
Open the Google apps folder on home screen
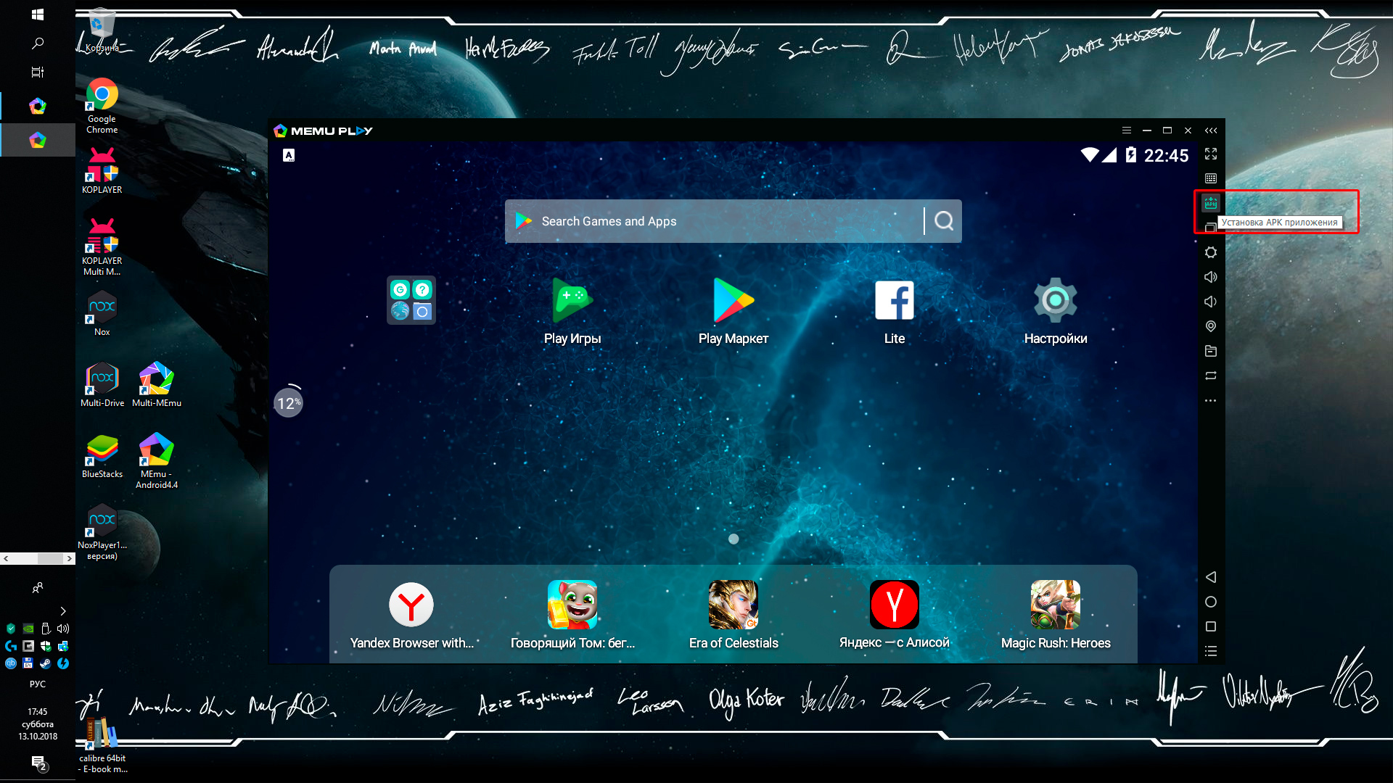[x=411, y=300]
